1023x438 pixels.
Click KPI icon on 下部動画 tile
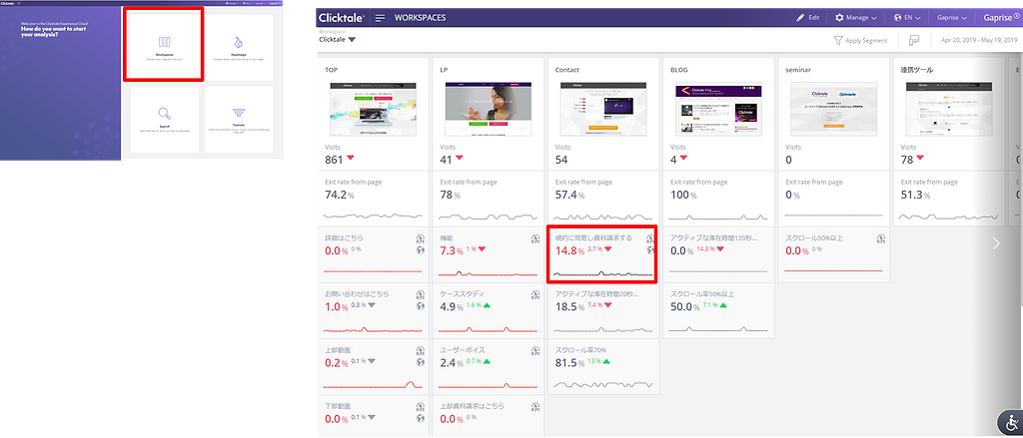click(421, 407)
